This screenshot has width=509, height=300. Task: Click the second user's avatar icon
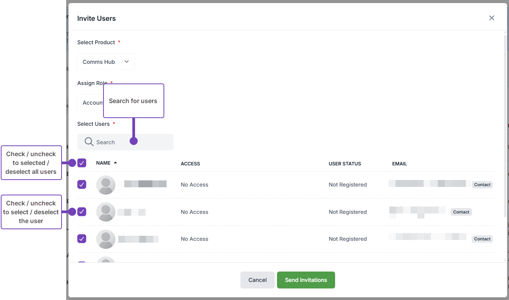pos(106,212)
